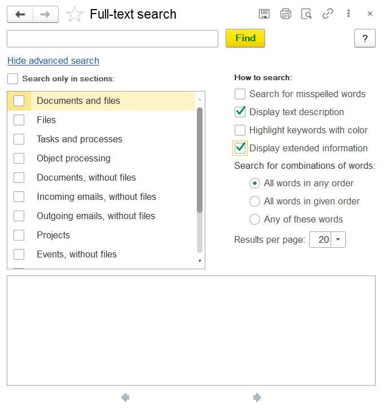Enable Search for misspelled words
This screenshot has height=411, width=387.
[240, 94]
